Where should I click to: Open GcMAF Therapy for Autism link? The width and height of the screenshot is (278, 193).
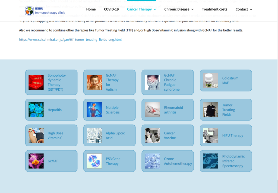[x=112, y=82]
